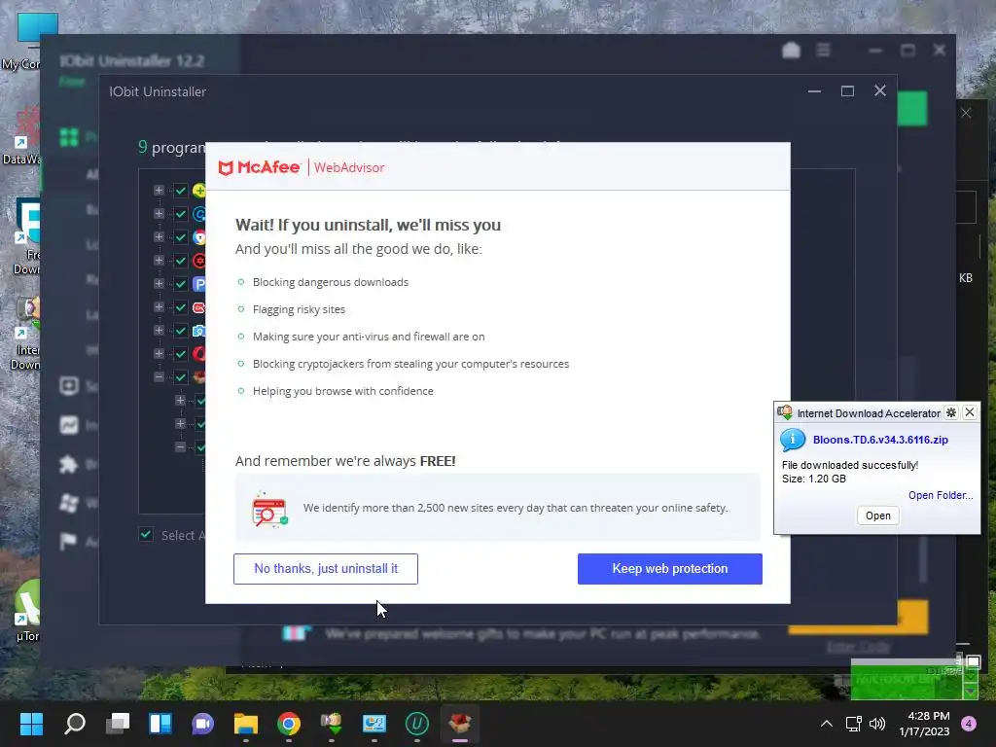Close the Internet Download Accelerator notification
Screen dimensions: 996x747
click(970, 412)
